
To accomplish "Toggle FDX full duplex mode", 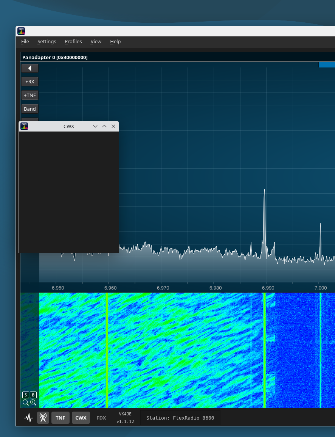I will pyautogui.click(x=101, y=418).
